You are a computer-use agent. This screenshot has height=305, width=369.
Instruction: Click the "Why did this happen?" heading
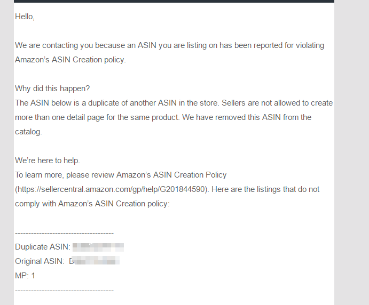(52, 89)
